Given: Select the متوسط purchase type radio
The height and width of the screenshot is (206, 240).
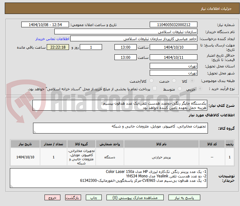Looking at the screenshot, I should tap(180, 89).
